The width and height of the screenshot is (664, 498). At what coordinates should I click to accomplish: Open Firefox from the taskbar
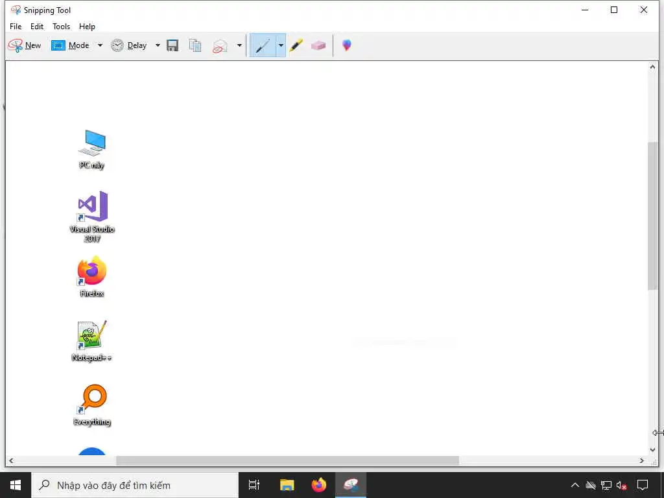[x=319, y=485]
